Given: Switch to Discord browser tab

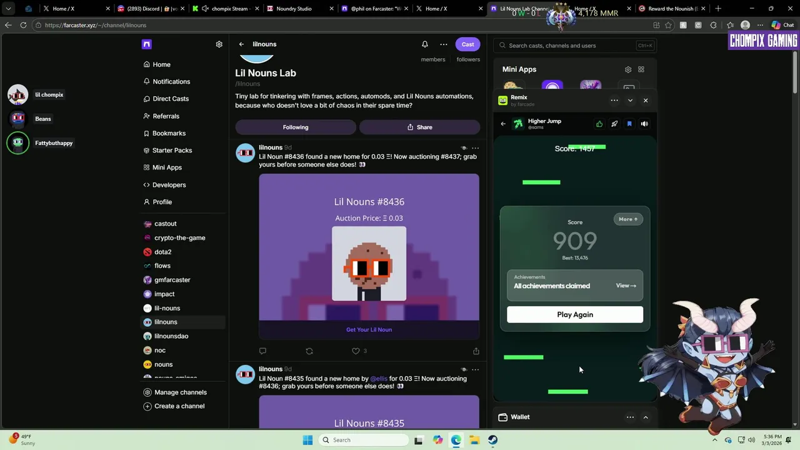Looking at the screenshot, I should 151,9.
